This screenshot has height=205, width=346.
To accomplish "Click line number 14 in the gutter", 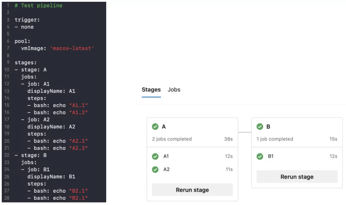I will coord(7,98).
